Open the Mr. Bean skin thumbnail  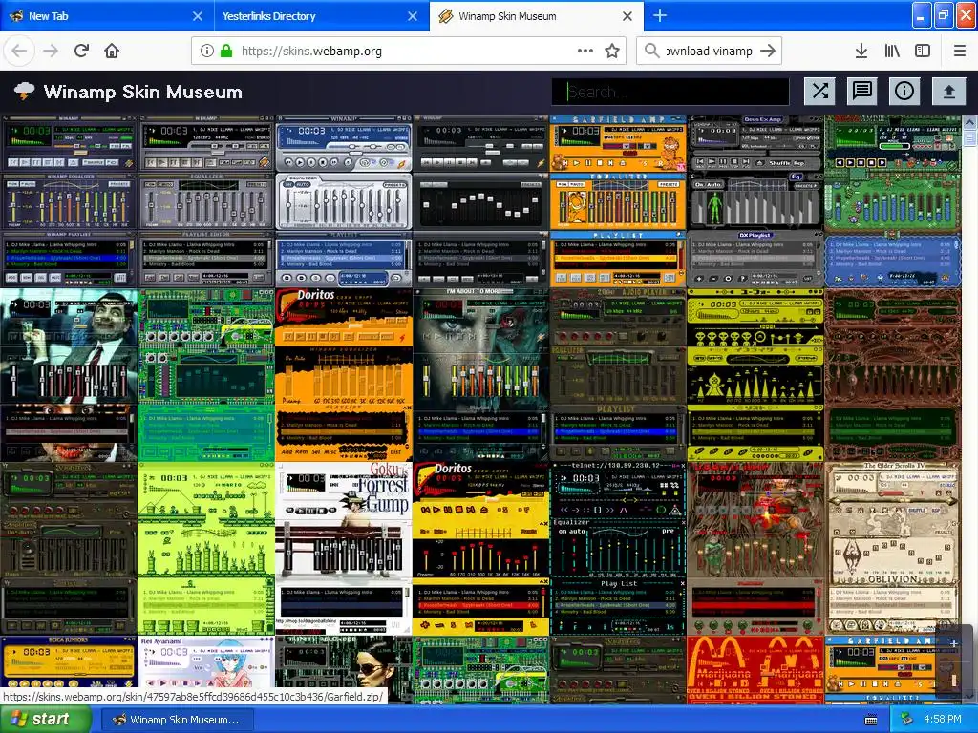69,374
